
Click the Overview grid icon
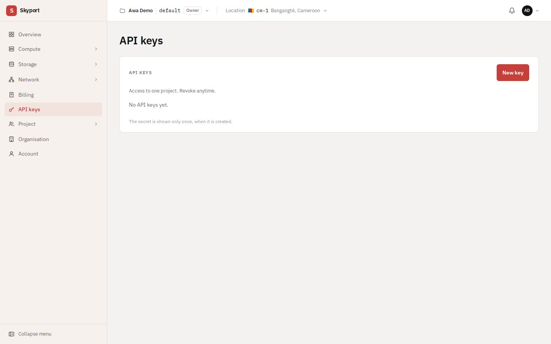coord(11,34)
